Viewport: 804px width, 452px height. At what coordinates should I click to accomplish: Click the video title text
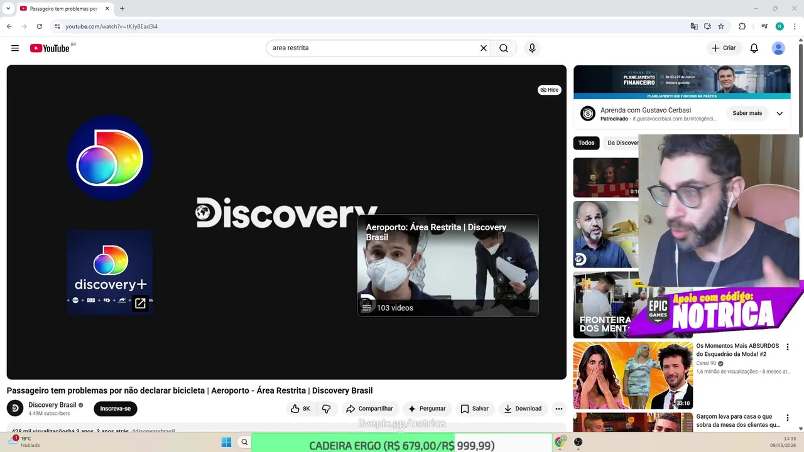[190, 390]
